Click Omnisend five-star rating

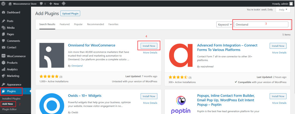49,77
